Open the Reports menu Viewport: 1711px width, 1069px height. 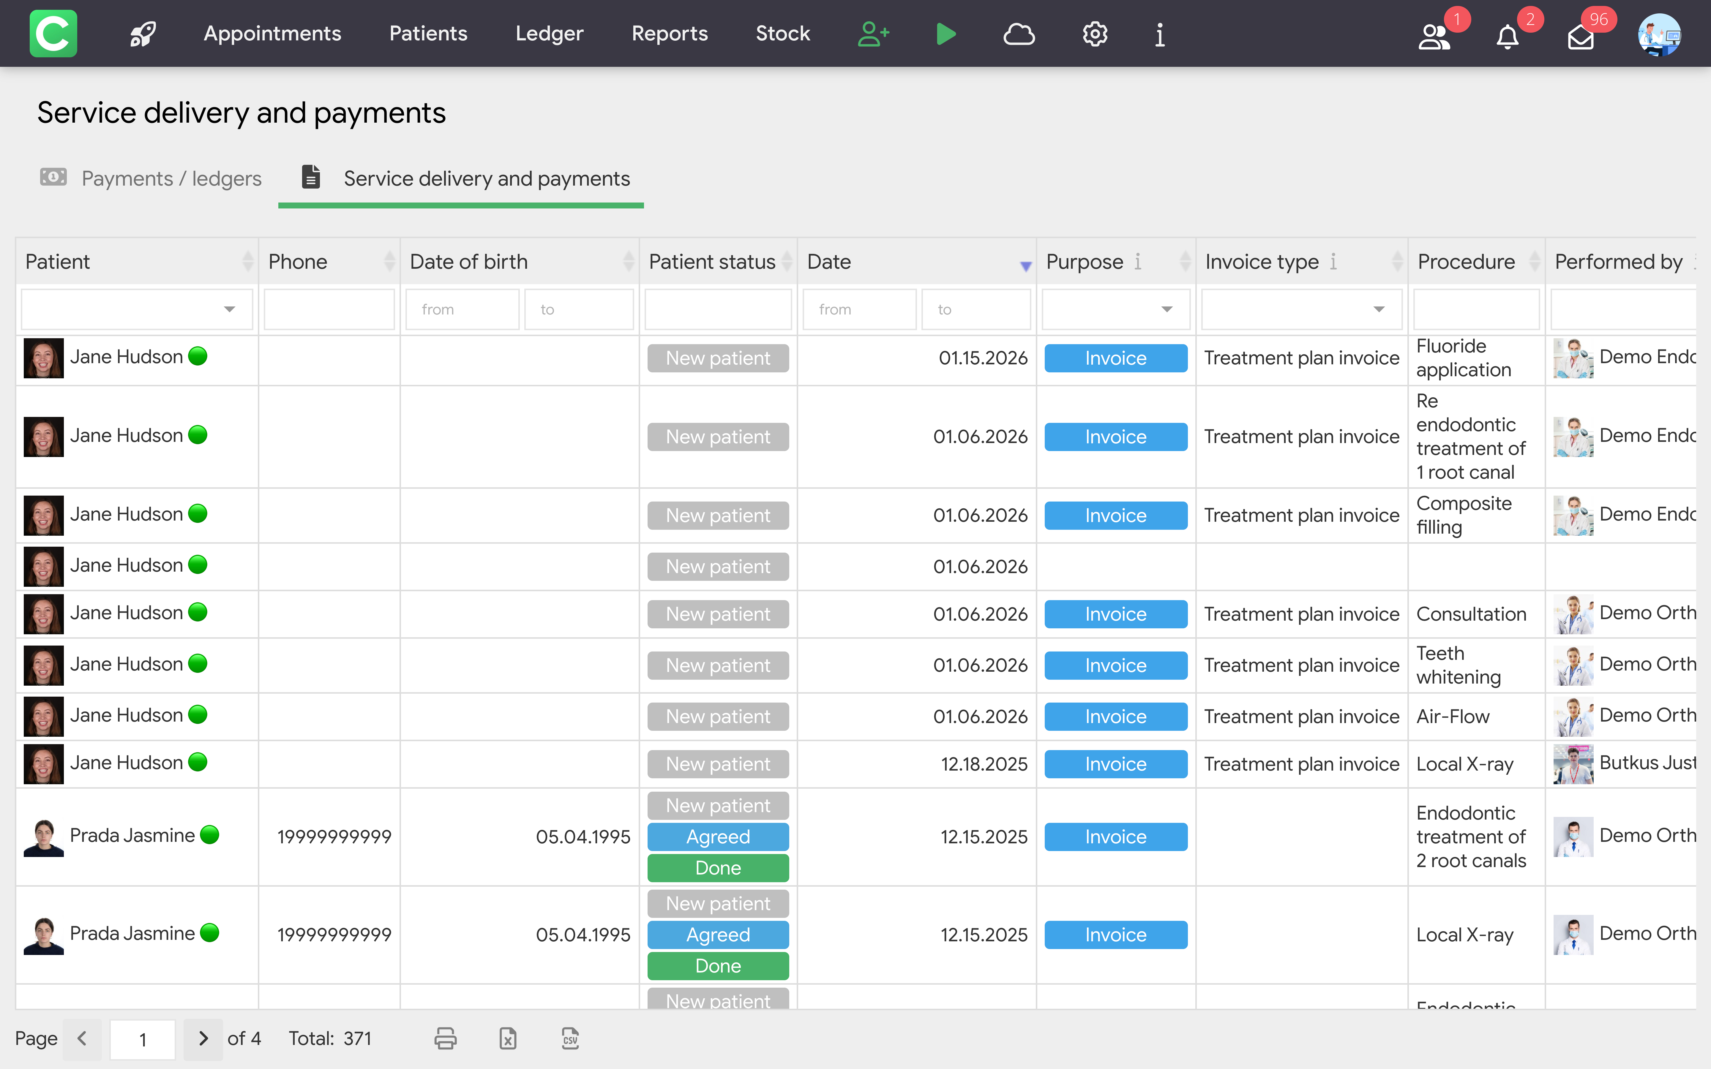(x=669, y=33)
